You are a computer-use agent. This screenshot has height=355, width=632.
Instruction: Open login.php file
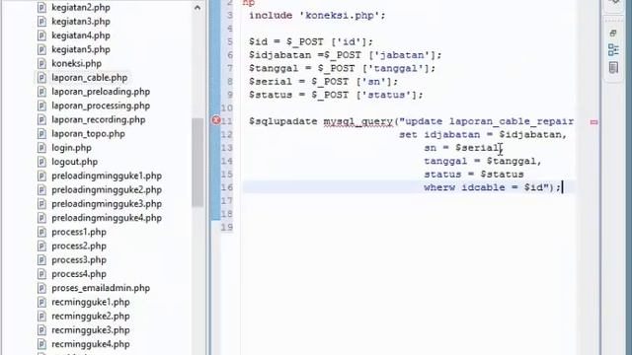tap(71, 148)
